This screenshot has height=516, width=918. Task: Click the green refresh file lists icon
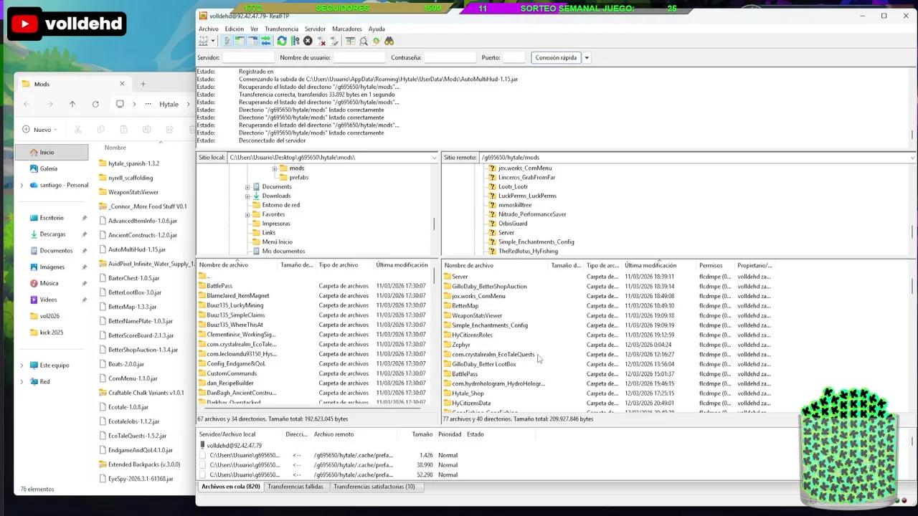[x=282, y=42]
